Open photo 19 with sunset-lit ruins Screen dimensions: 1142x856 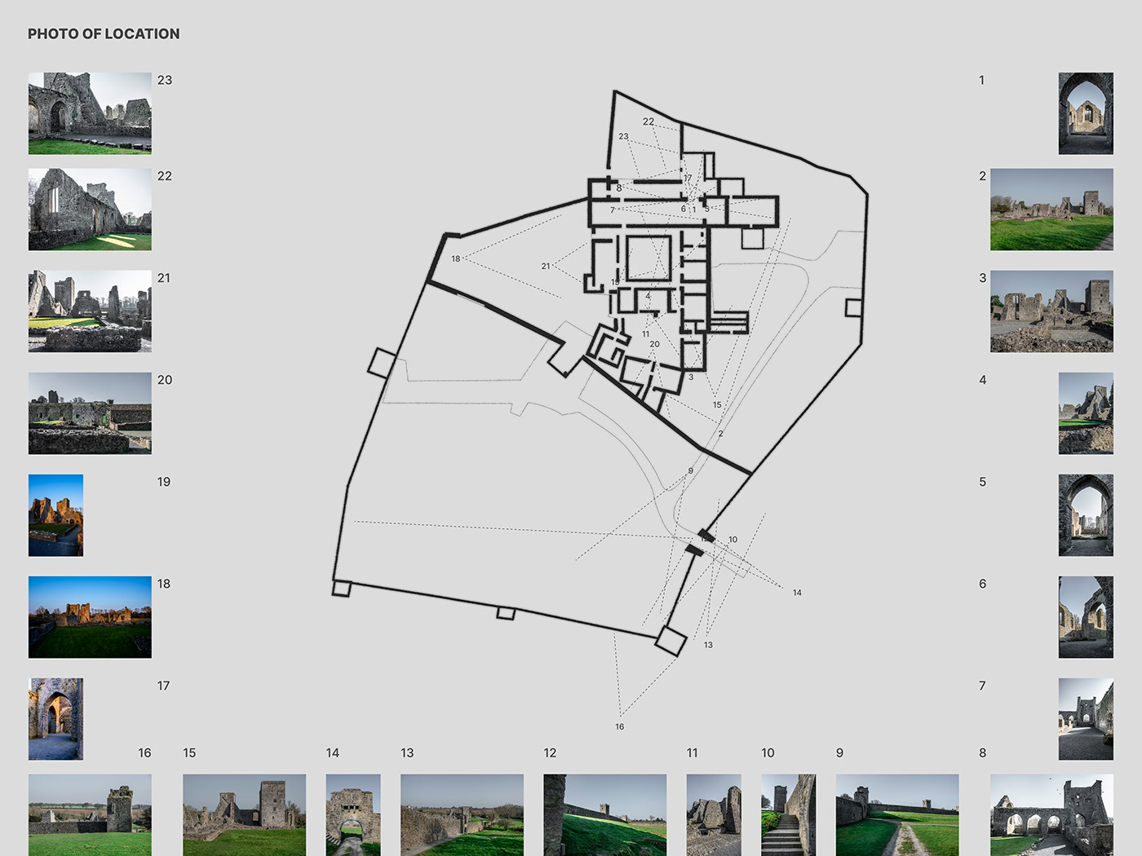coord(55,515)
